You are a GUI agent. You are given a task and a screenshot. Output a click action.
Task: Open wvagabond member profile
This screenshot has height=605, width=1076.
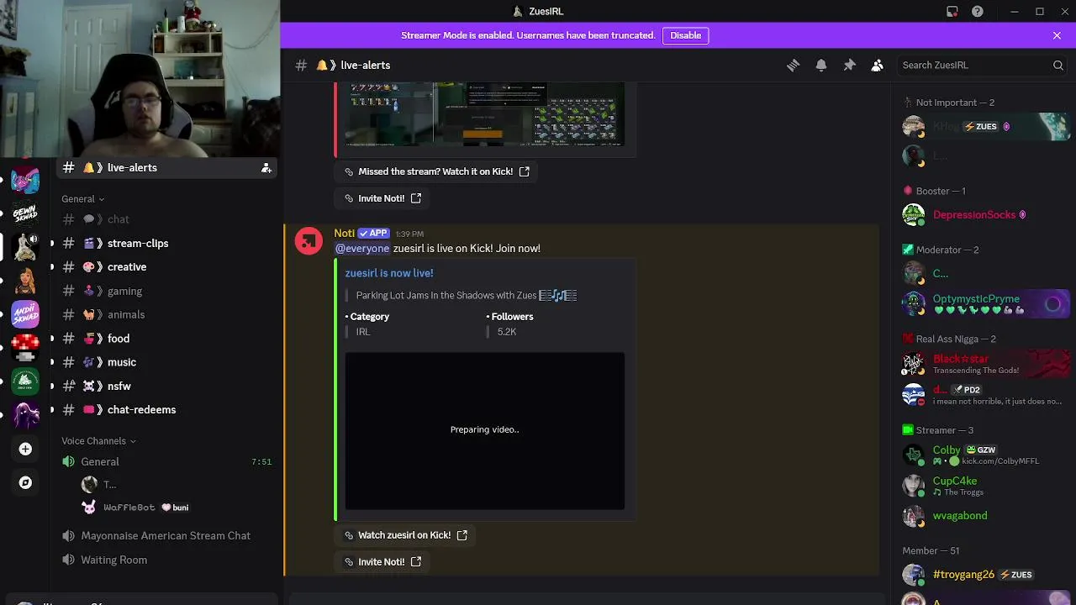click(984, 516)
